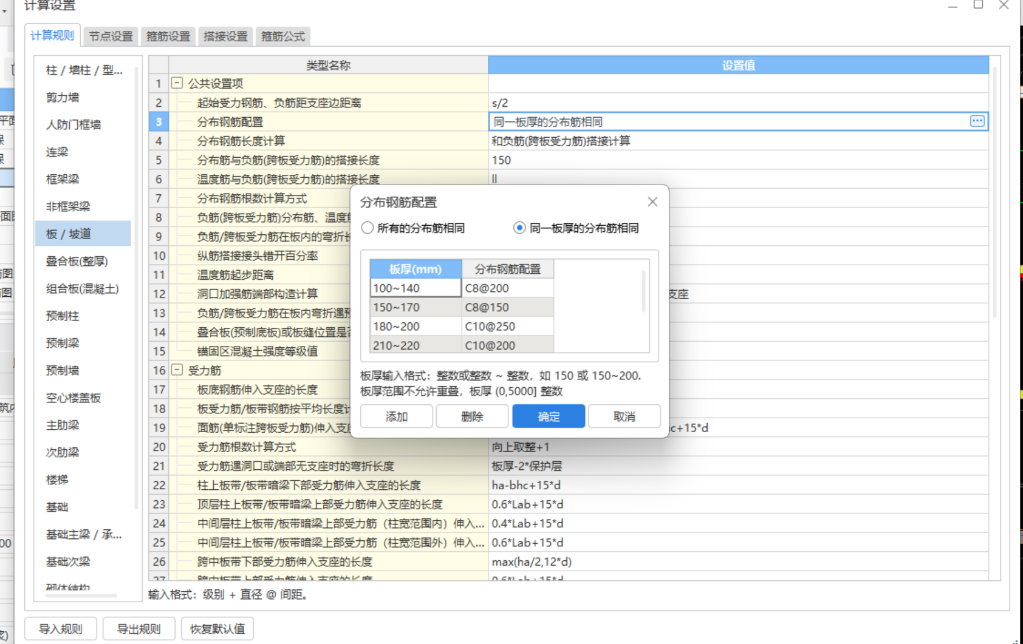
Task: Select 剪力墙 in the category sidebar
Action: (x=62, y=97)
